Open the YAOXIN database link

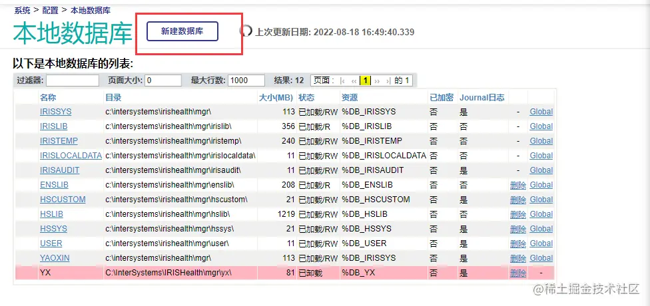point(55,258)
